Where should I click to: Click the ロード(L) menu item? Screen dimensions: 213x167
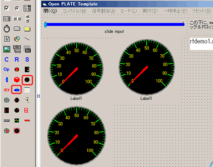coord(129,11)
